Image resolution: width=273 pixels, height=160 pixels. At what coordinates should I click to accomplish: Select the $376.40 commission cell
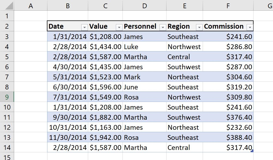click(x=228, y=117)
